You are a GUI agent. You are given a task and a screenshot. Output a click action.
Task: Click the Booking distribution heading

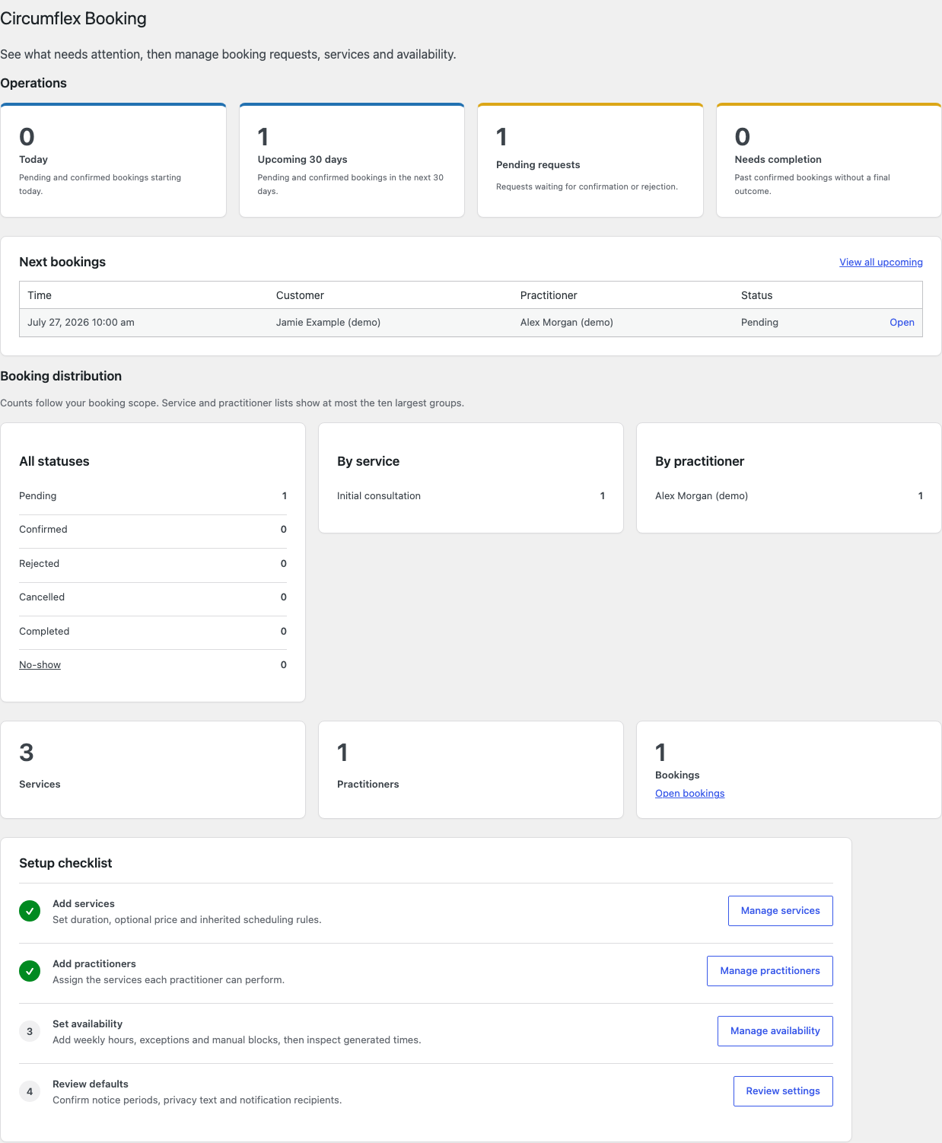pyautogui.click(x=61, y=376)
